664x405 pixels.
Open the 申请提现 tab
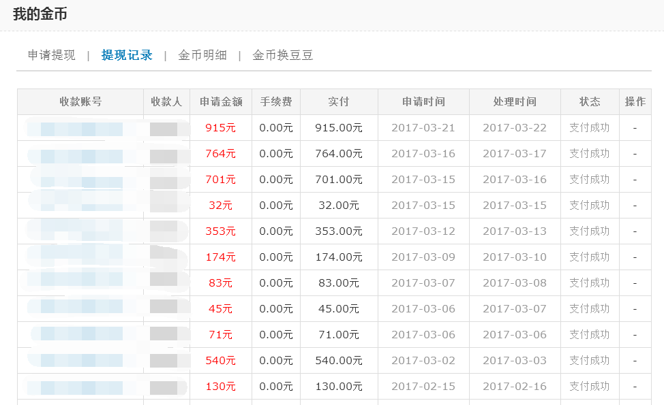[52, 55]
